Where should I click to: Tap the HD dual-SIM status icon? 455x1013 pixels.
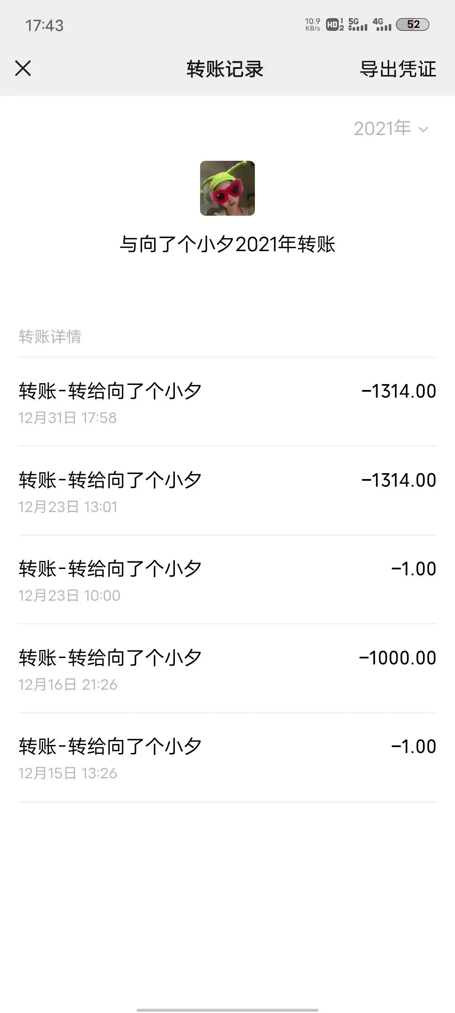coord(335,24)
